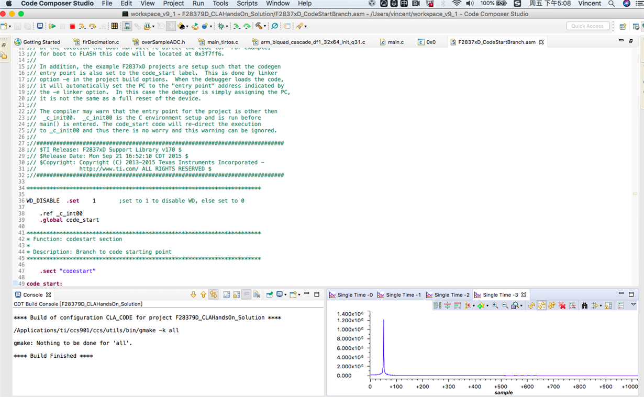
Task: Close the Single Time -3 tab
Action: pos(524,295)
